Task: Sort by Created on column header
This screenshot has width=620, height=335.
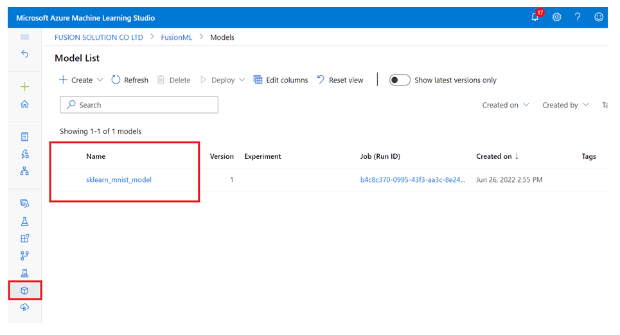Action: pos(497,156)
